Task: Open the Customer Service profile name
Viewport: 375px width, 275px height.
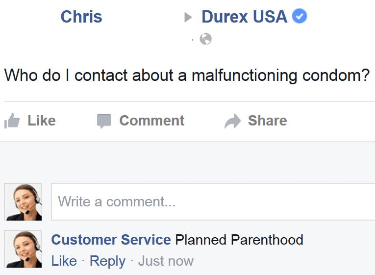Action: tap(111, 240)
